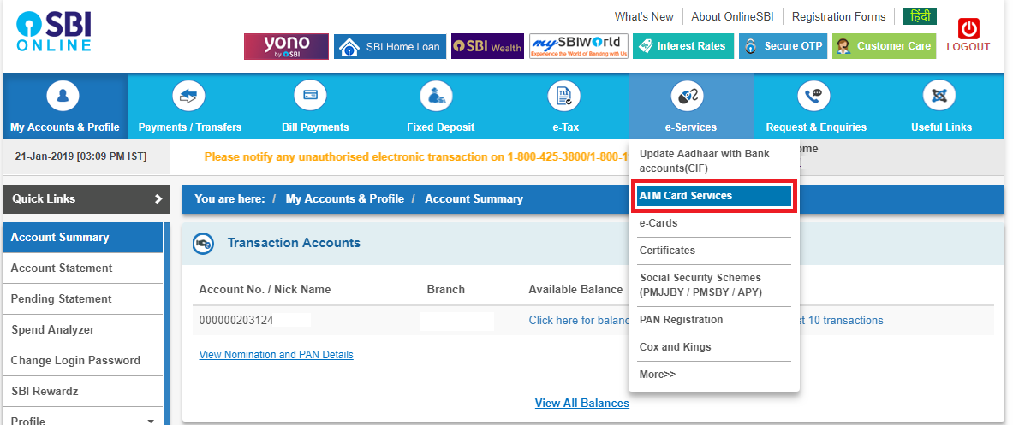This screenshot has height=425, width=1013.
Task: Open Account Statement in sidebar
Action: click(x=82, y=269)
